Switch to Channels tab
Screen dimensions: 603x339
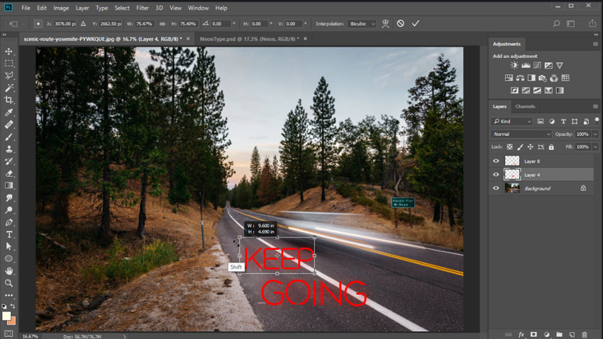tap(525, 107)
